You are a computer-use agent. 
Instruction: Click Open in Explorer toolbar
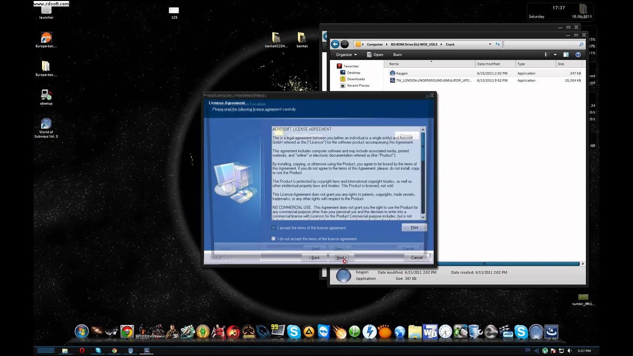coord(375,54)
